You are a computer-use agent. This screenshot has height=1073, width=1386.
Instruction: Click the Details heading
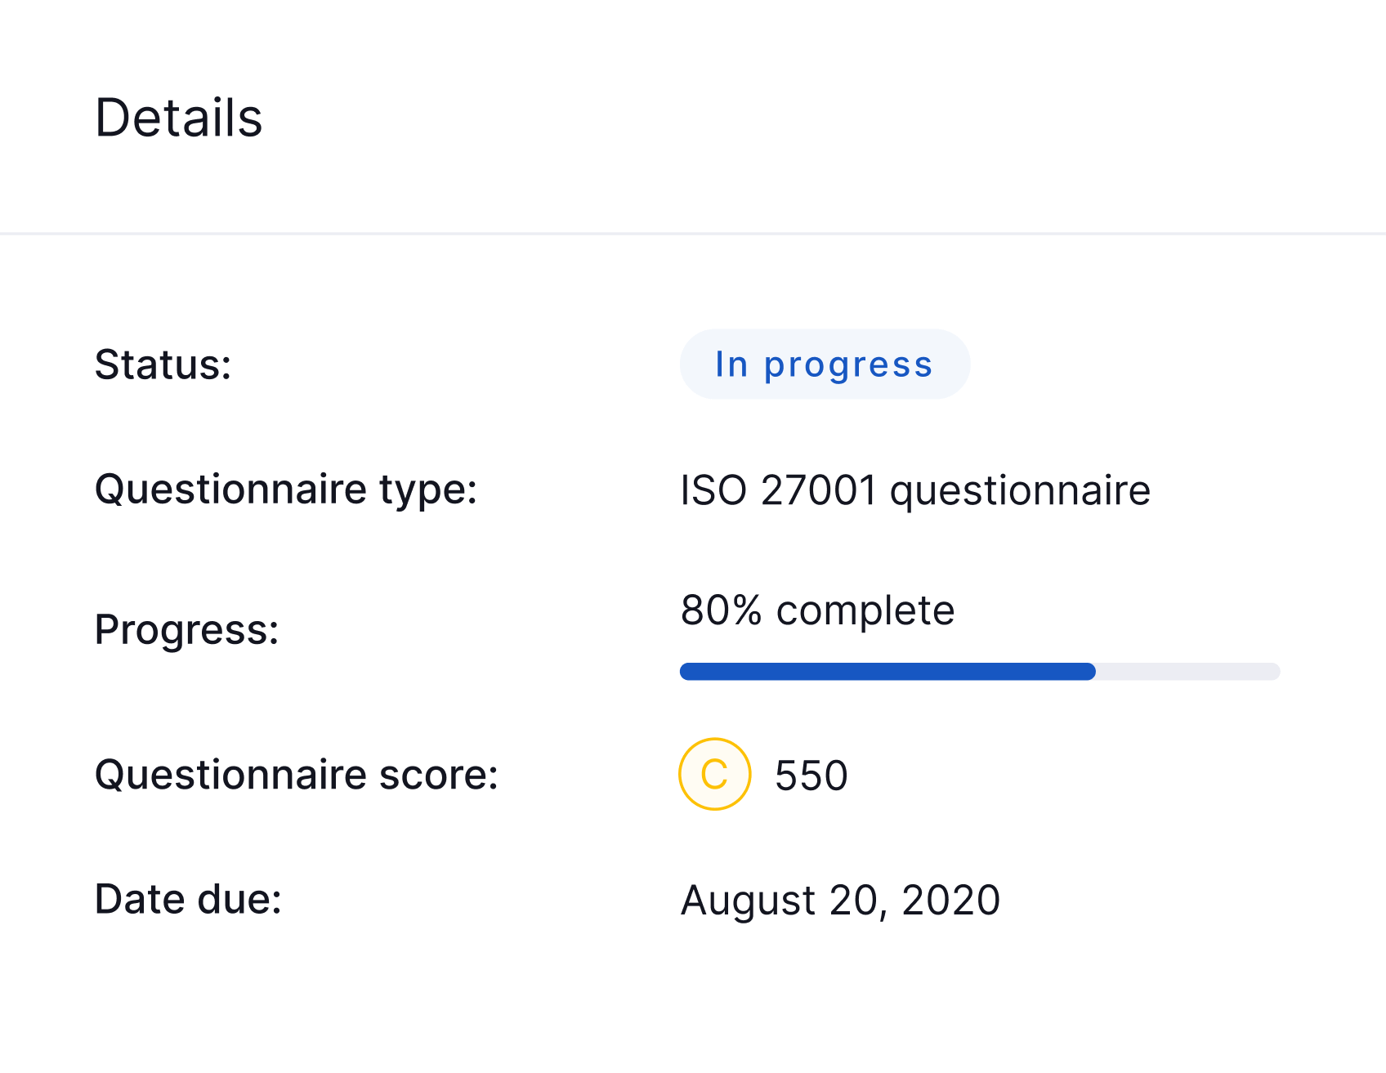pos(179,118)
